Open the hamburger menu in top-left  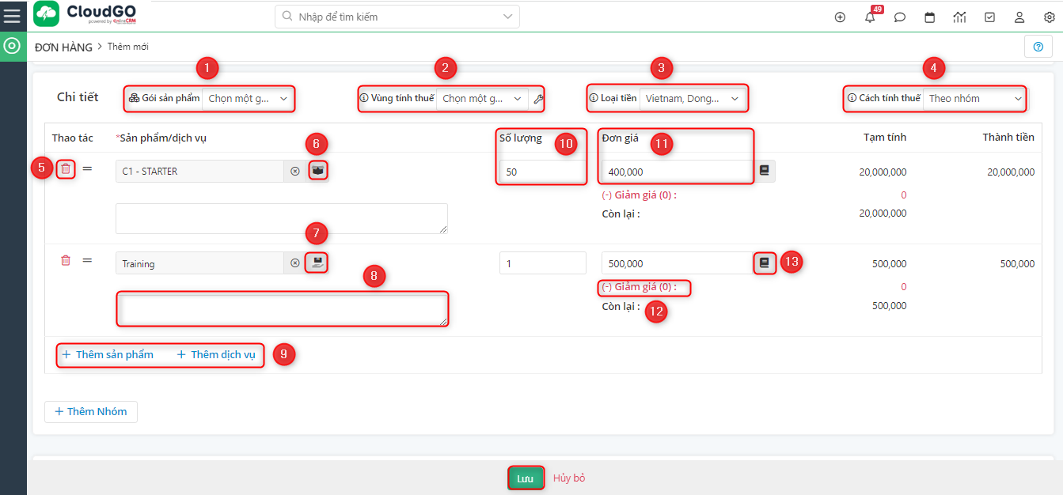(x=12, y=16)
